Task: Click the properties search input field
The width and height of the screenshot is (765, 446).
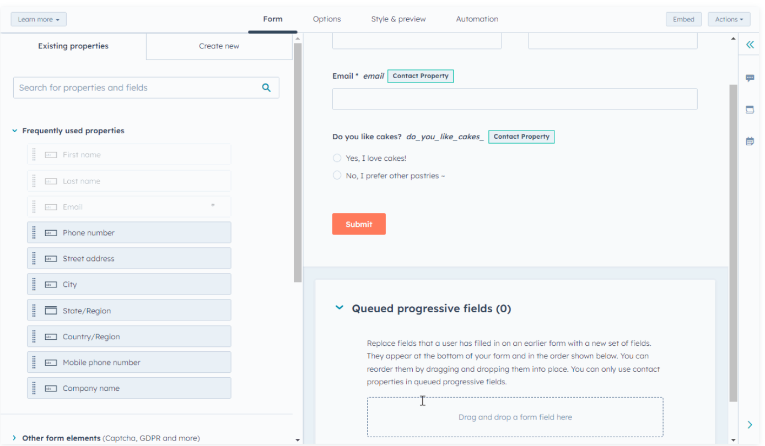Action: (x=138, y=88)
